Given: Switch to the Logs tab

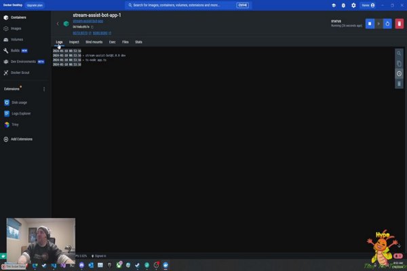Looking at the screenshot, I should pos(59,42).
